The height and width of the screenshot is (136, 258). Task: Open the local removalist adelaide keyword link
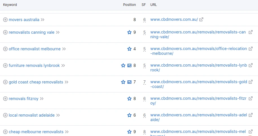pyautogui.click(x=32, y=115)
